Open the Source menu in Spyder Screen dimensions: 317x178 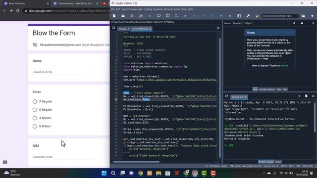(x=134, y=9)
